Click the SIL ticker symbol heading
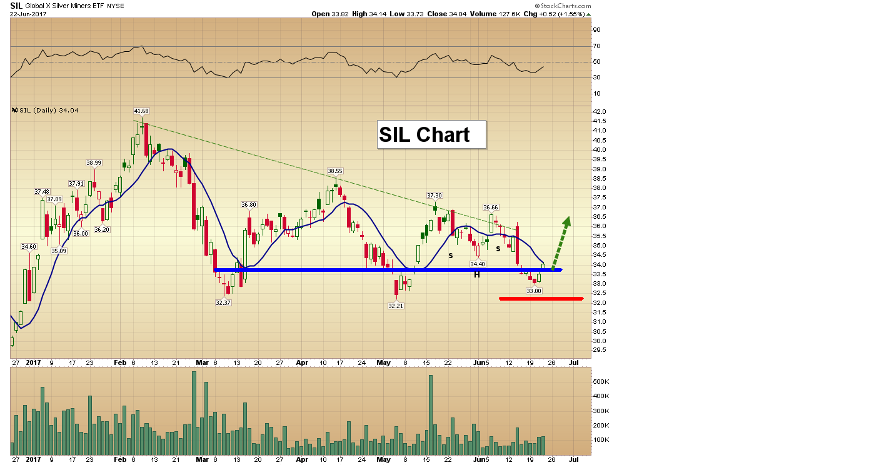 16,5
